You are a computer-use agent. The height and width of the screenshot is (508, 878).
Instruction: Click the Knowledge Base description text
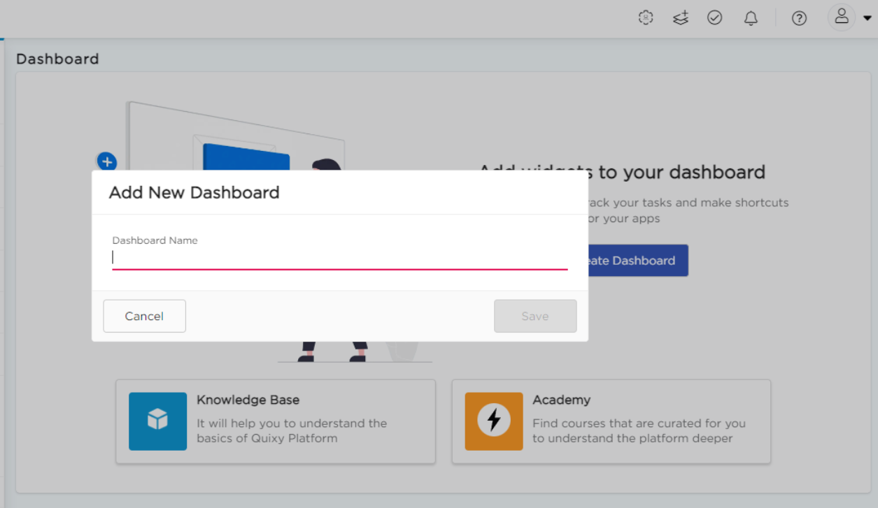(x=292, y=431)
